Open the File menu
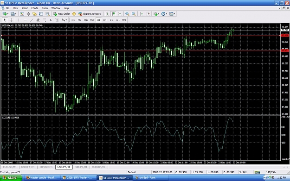 [x=7, y=8]
